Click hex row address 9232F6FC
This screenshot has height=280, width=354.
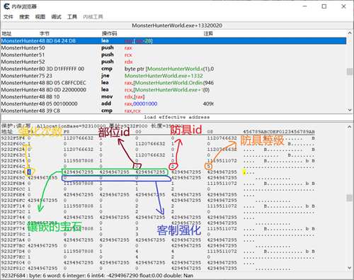[x=13, y=201]
